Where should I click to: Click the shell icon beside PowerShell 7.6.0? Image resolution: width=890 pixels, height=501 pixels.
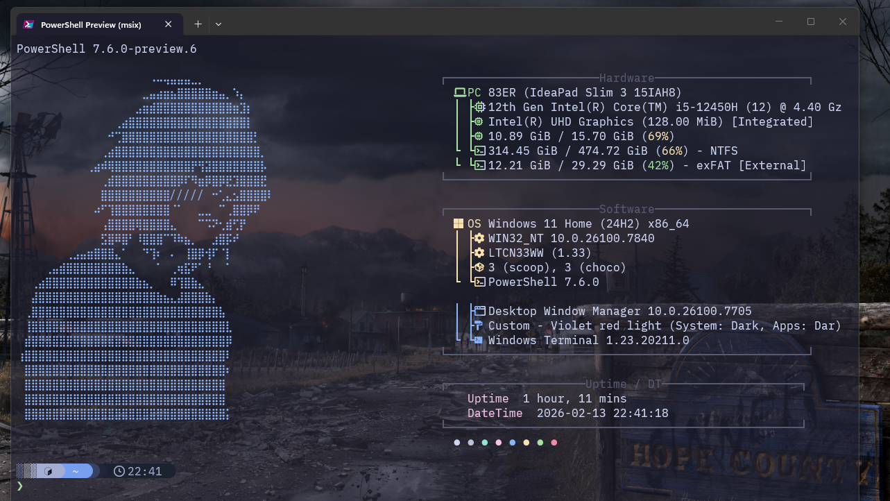[479, 282]
